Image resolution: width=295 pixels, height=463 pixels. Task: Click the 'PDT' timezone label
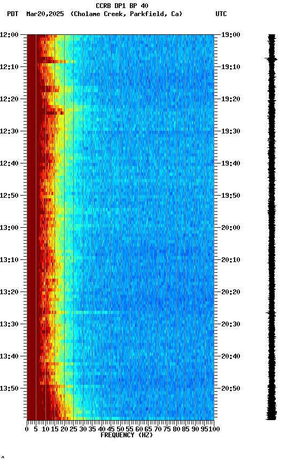pos(13,14)
